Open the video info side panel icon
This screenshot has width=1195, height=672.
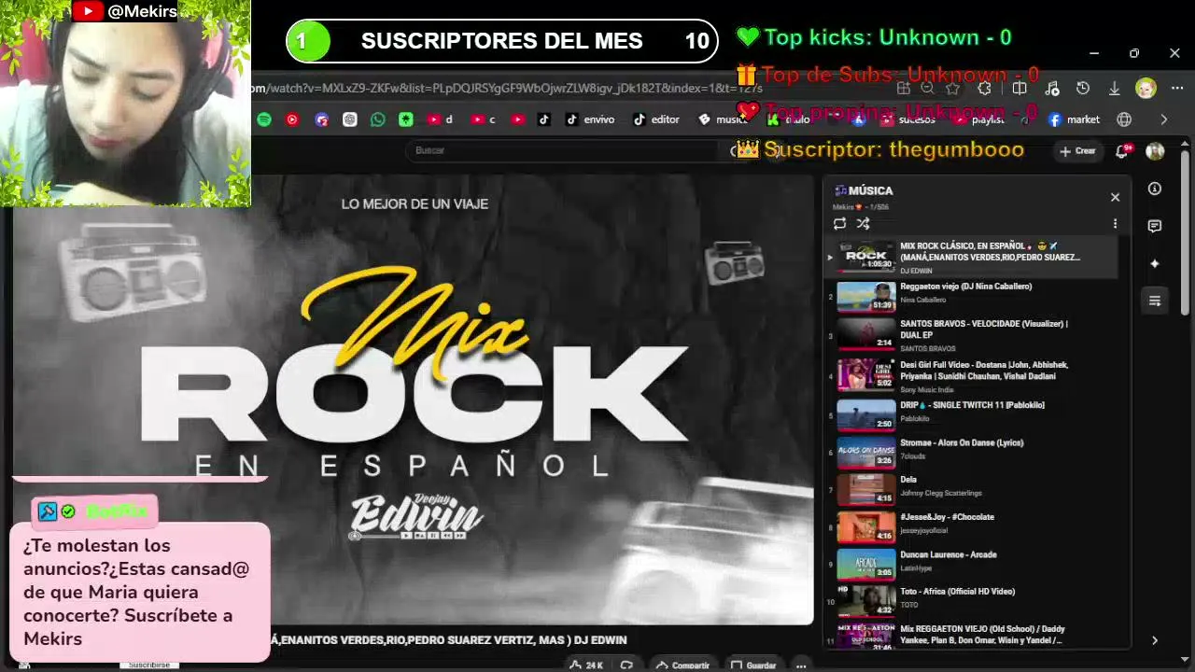[1155, 189]
